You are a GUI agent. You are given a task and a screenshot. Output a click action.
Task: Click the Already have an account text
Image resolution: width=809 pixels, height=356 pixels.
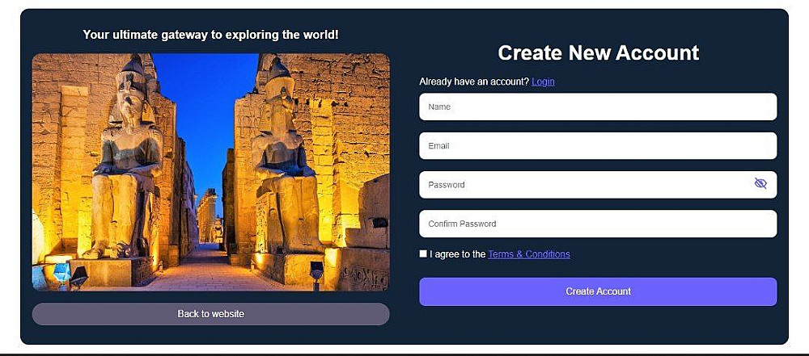(x=474, y=82)
